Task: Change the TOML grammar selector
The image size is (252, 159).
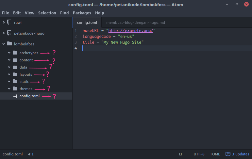Action: click(x=215, y=154)
